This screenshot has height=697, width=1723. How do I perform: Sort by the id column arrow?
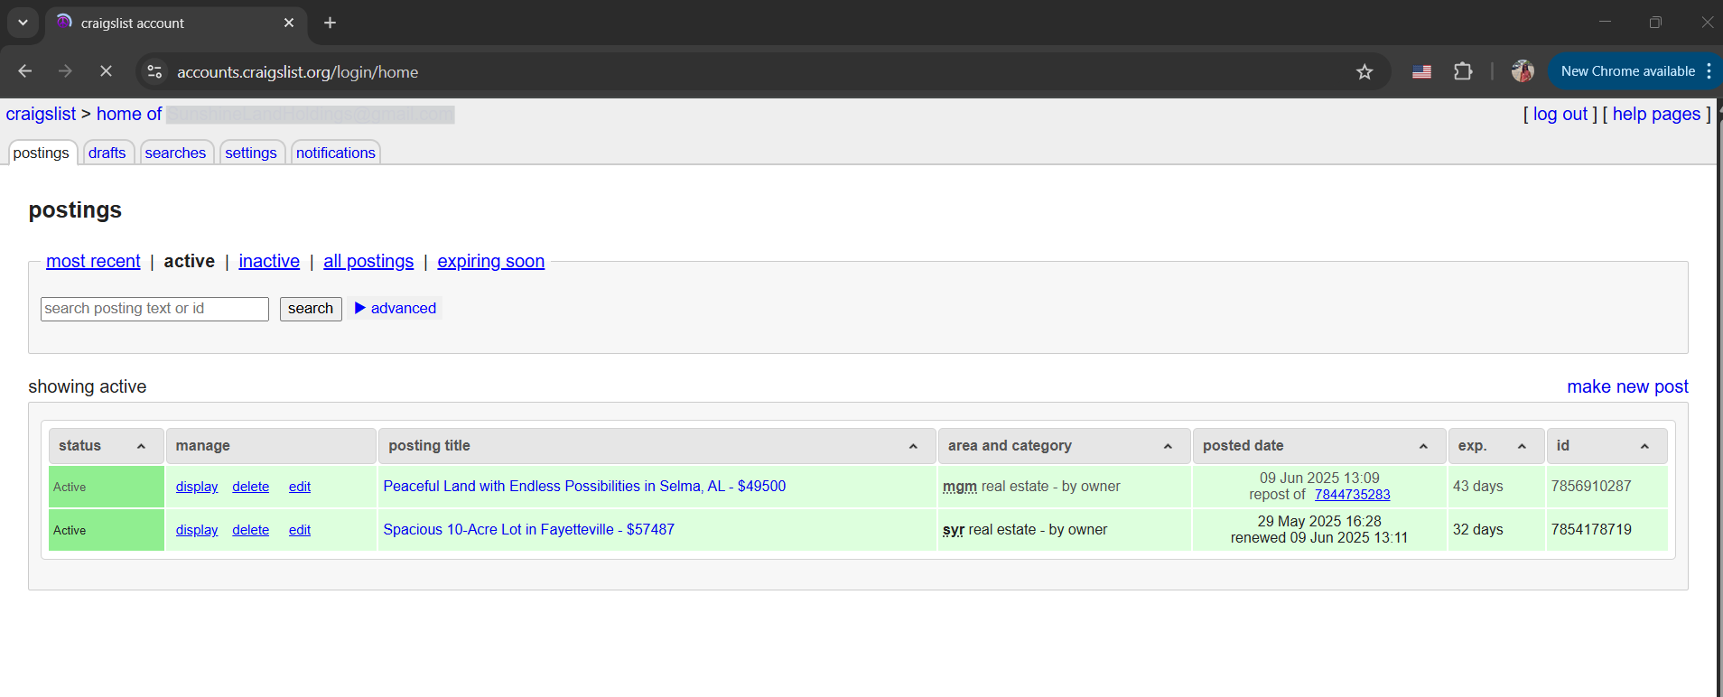[1644, 446]
